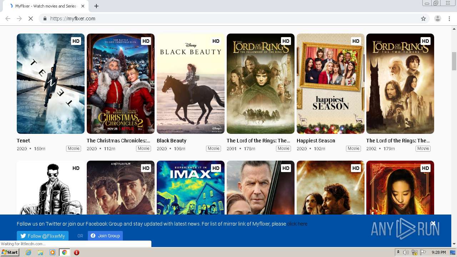Click the Tenet title link
The width and height of the screenshot is (457, 257).
23,141
